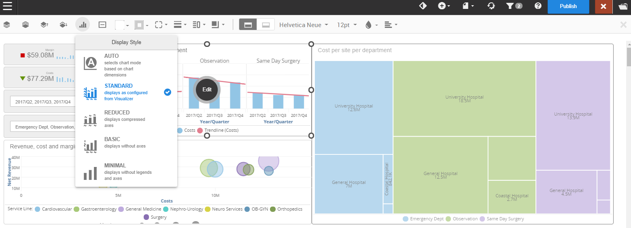631x228 pixels.
Task: Click the blue Publish button
Action: [x=568, y=6]
